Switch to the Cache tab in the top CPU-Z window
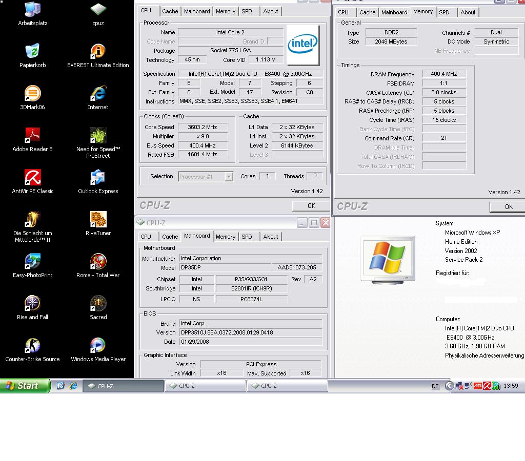525x461 pixels. point(170,11)
